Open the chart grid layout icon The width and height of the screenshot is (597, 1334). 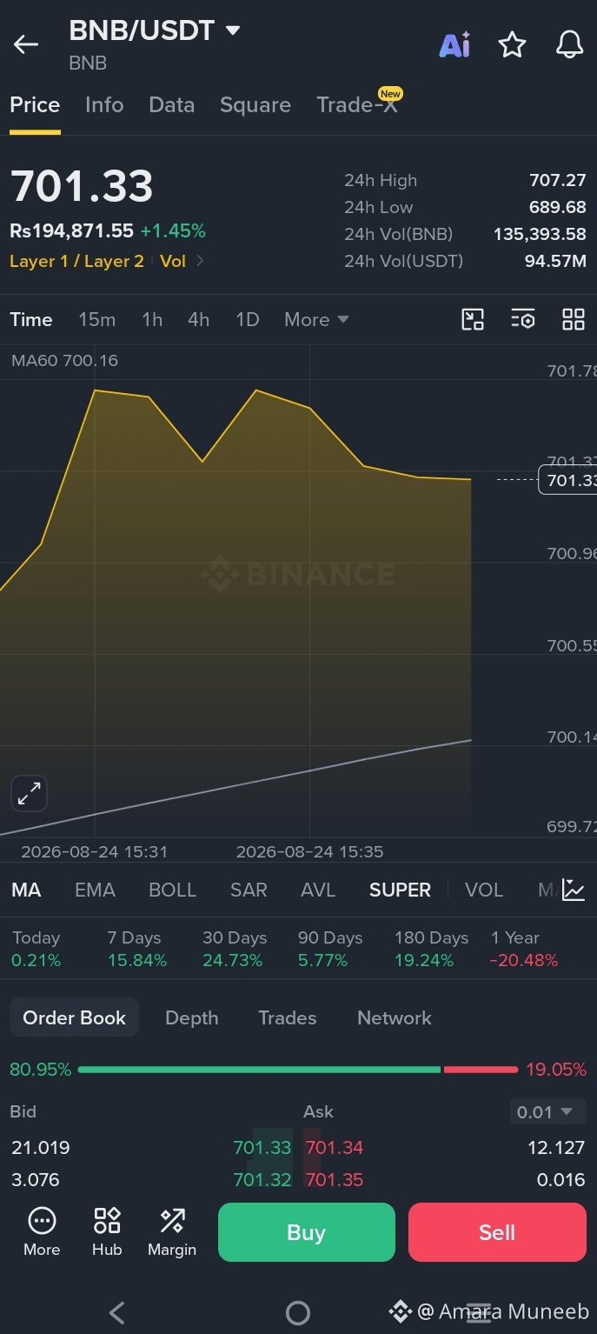coord(574,319)
